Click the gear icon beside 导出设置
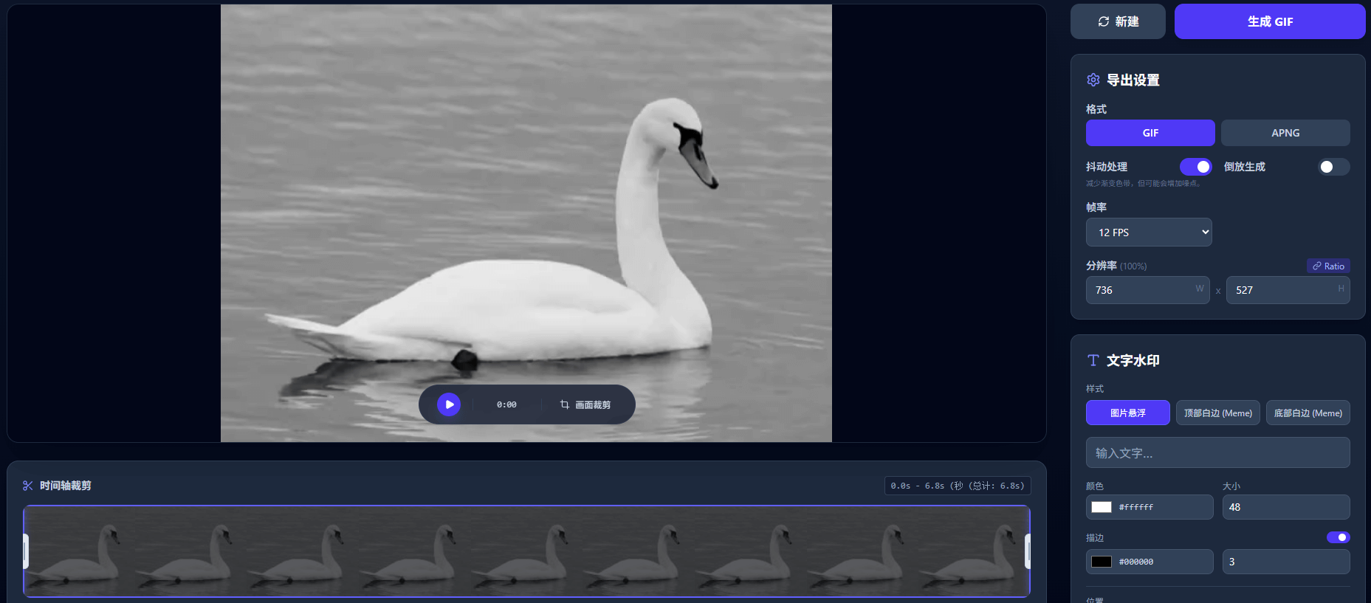 [x=1093, y=80]
